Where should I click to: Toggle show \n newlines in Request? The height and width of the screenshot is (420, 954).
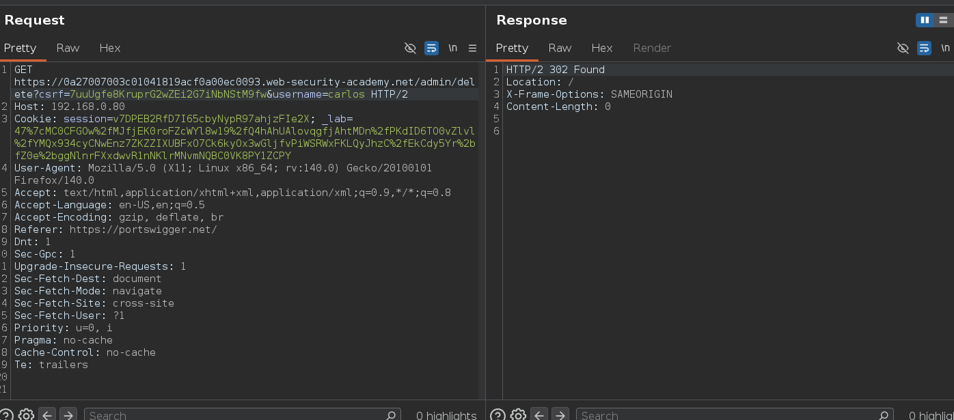pyautogui.click(x=452, y=48)
